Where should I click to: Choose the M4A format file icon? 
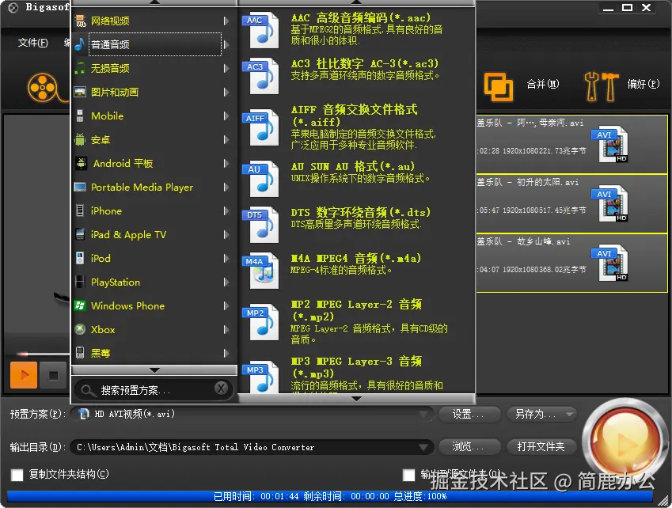261,271
